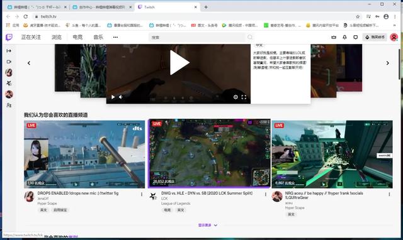
Task: Click the followed channels camera icon
Action: click(x=9, y=62)
